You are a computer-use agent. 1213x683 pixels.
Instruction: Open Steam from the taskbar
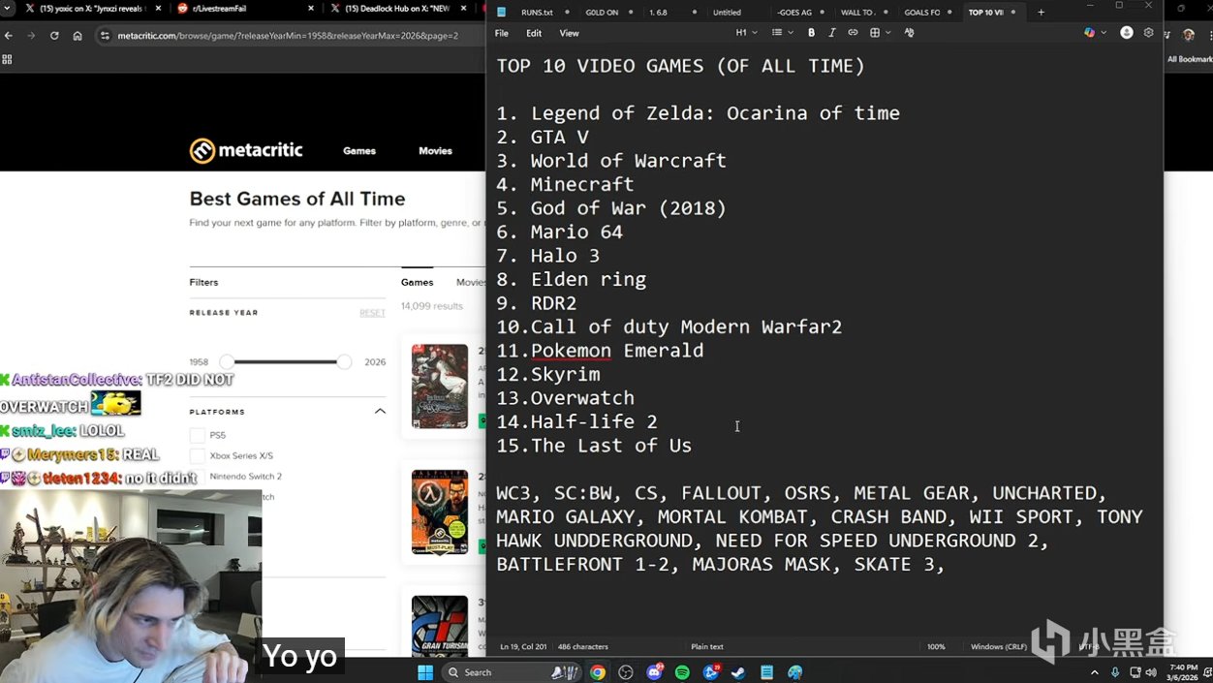point(738,672)
